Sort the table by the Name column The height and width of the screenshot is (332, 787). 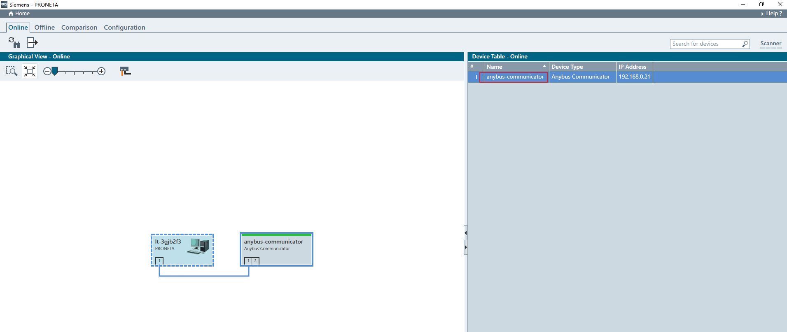pyautogui.click(x=516, y=67)
